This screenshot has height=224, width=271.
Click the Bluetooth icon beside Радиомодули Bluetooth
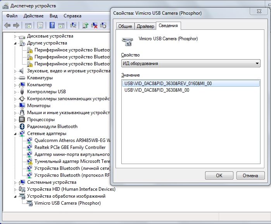point(22,127)
